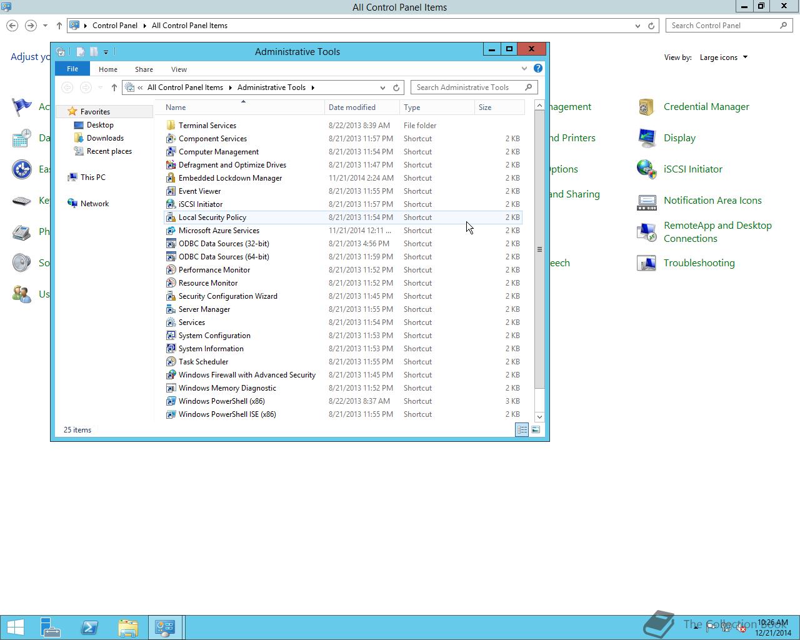This screenshot has height=640, width=800.
Task: Select the Defragment and Optimize Drives icon
Action: click(x=171, y=165)
